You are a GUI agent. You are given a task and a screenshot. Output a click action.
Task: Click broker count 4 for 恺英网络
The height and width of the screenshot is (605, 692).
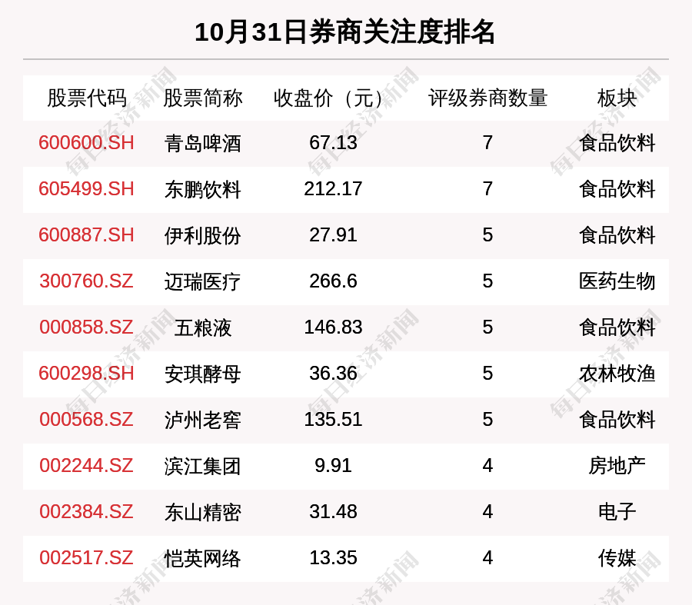(x=487, y=558)
